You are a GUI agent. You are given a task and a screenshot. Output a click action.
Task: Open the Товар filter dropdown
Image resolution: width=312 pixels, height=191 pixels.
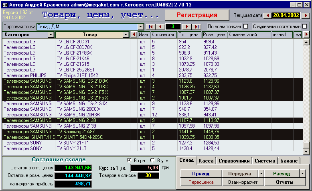(x=126, y=35)
